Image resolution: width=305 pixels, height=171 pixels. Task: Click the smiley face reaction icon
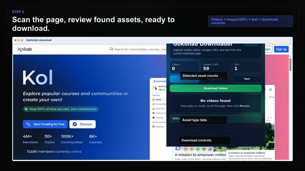pos(198,149)
